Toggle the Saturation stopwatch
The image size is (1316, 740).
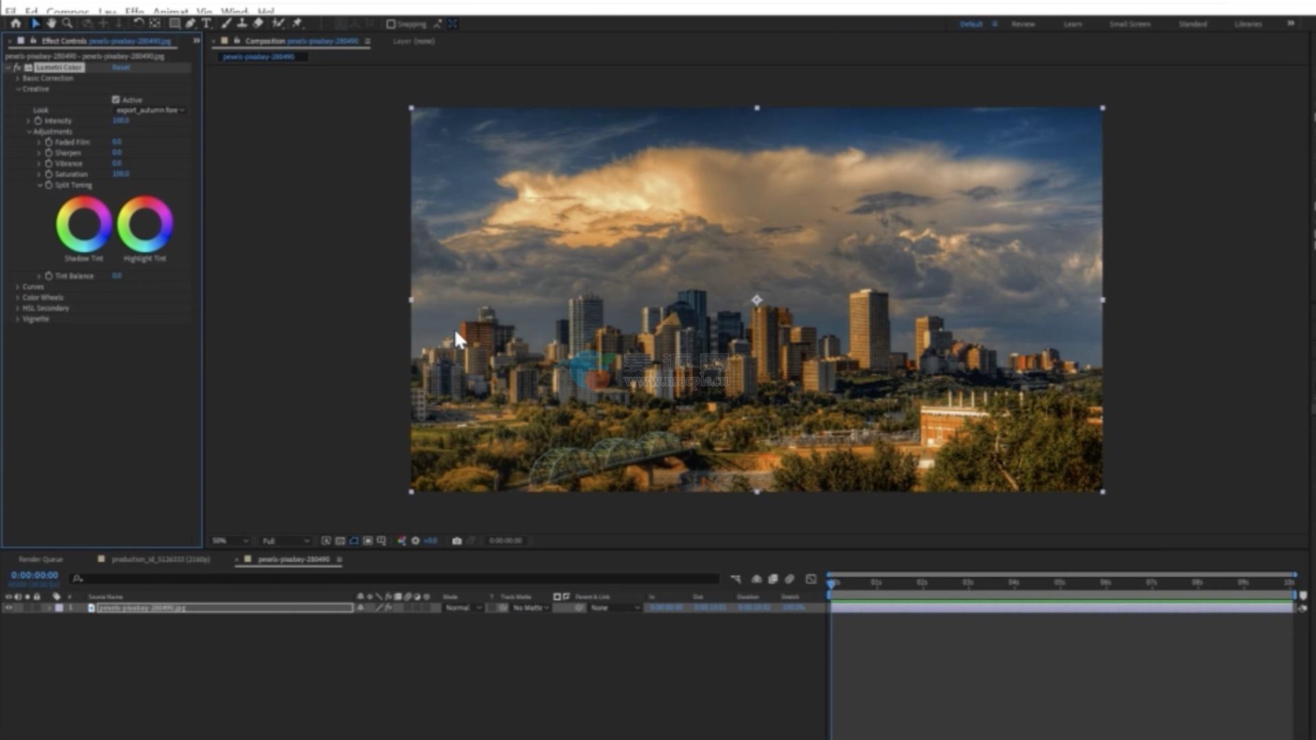click(49, 174)
